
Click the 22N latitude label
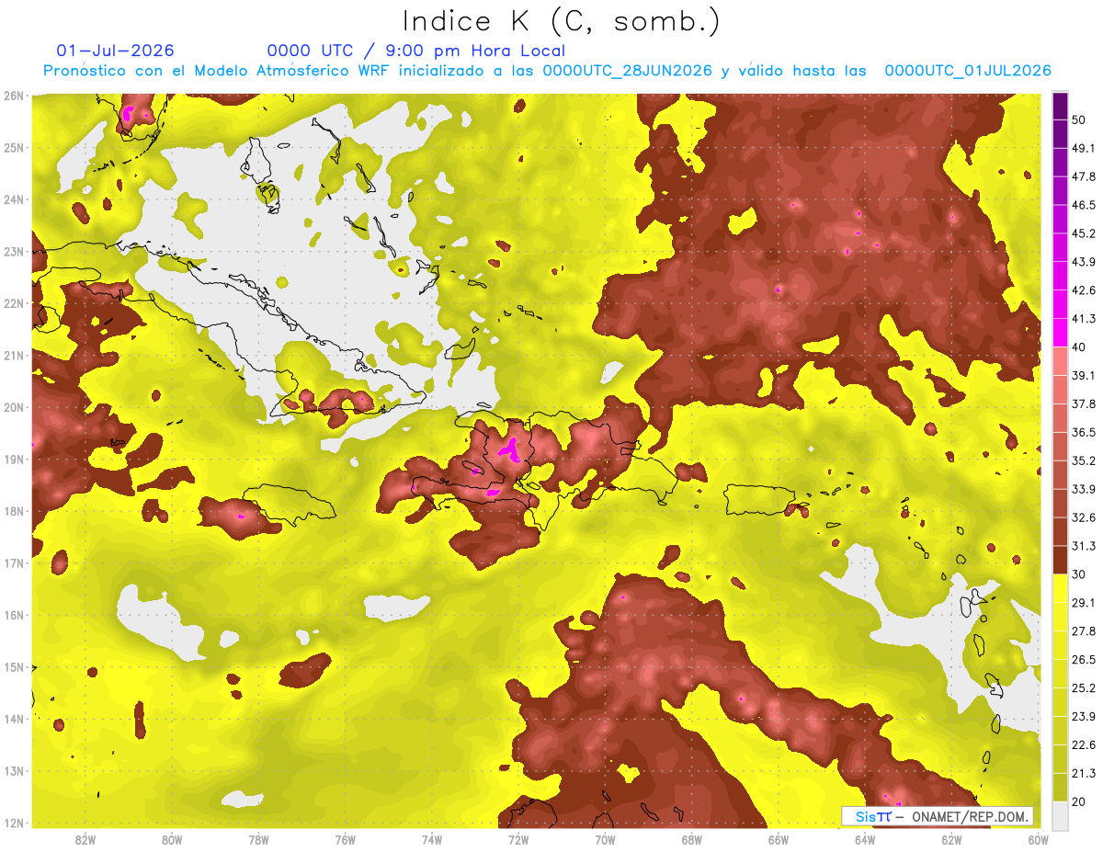point(13,303)
